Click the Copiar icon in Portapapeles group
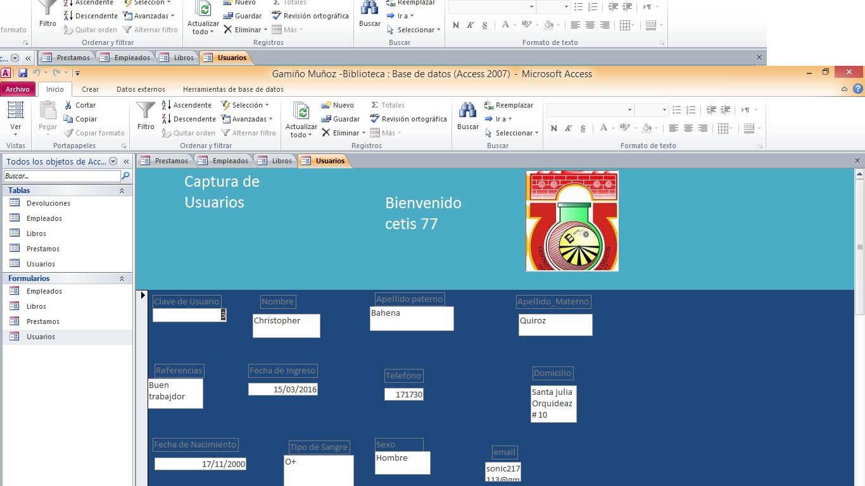Viewport: 865px width, 486px height. pyautogui.click(x=68, y=119)
